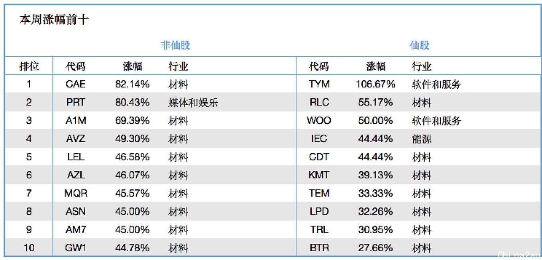
Task: Click the 非仙股 section heading
Action: coord(175,45)
